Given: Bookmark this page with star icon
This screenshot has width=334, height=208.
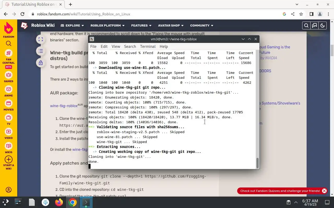Looking at the screenshot, I should [301, 14].
